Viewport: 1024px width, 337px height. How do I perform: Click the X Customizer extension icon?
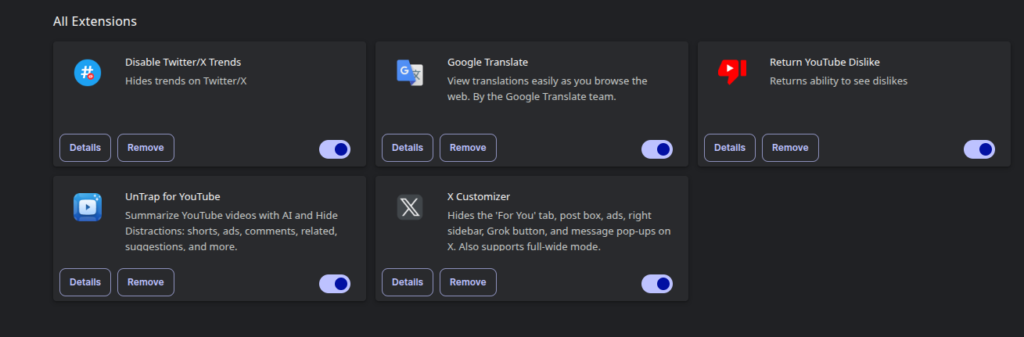(x=410, y=207)
